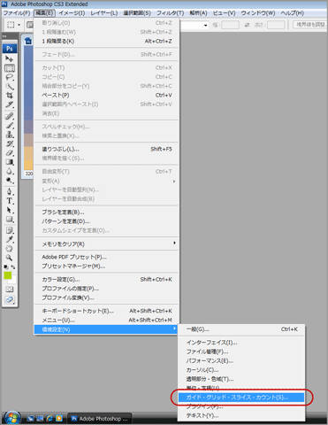Viewport: 328px width, 425px height.
Task: Select the Path Selection tool
Action: click(x=10, y=210)
